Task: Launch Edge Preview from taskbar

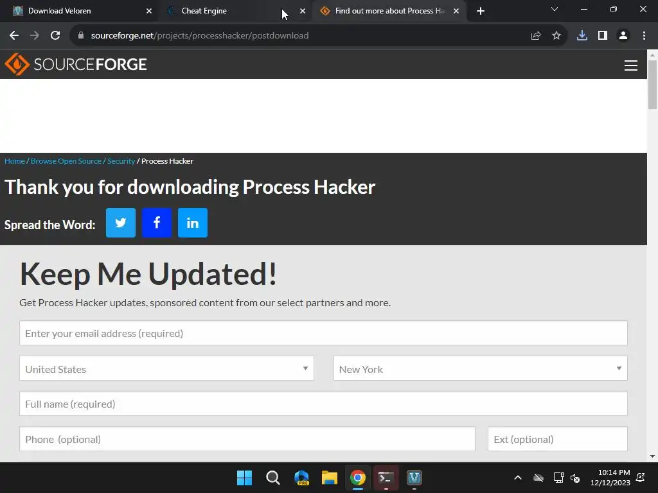Action: tap(301, 478)
